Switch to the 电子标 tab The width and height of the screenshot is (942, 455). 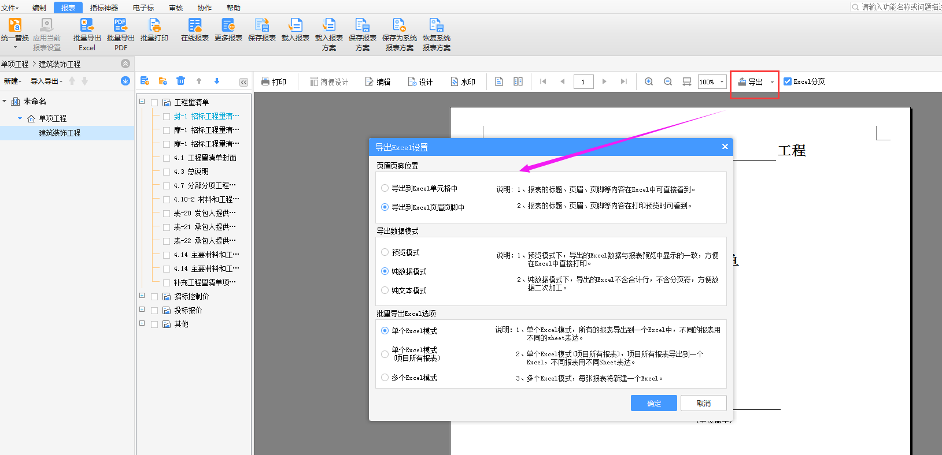(143, 8)
